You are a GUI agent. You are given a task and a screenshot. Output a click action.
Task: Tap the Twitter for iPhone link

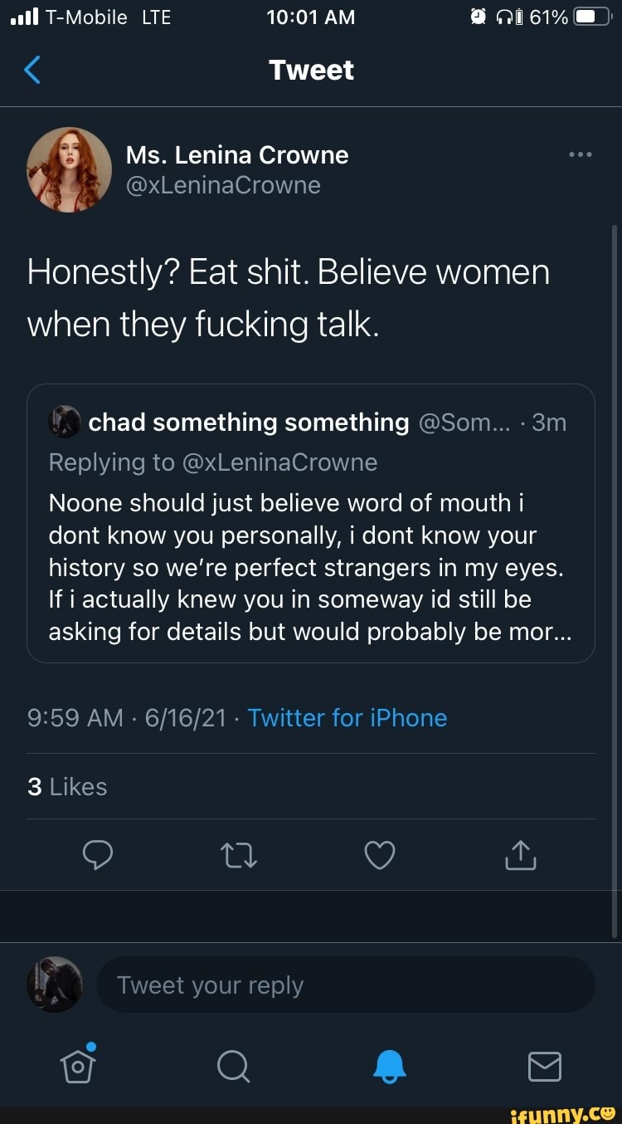point(347,718)
